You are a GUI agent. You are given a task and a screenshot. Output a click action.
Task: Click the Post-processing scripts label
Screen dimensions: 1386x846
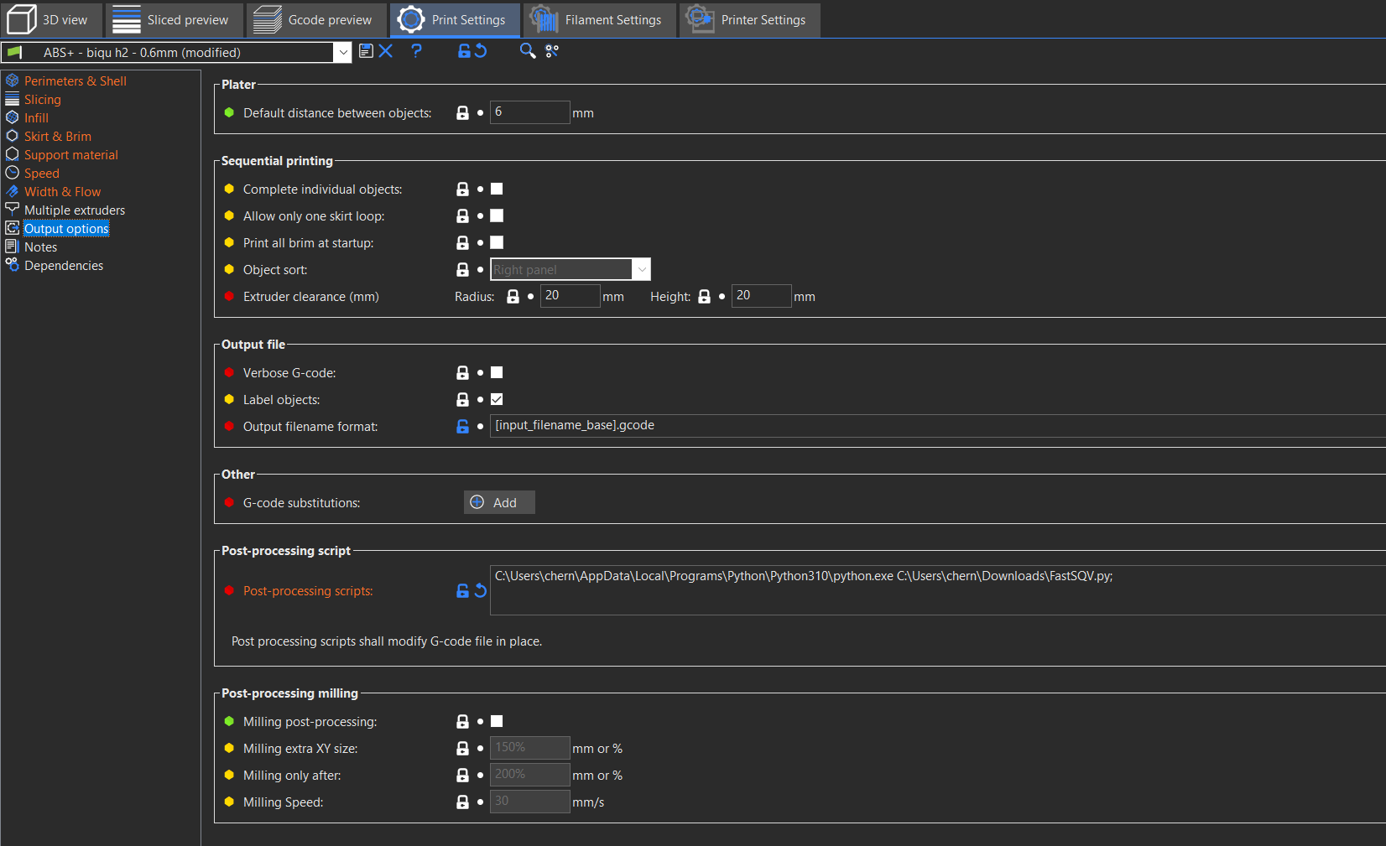click(x=308, y=591)
